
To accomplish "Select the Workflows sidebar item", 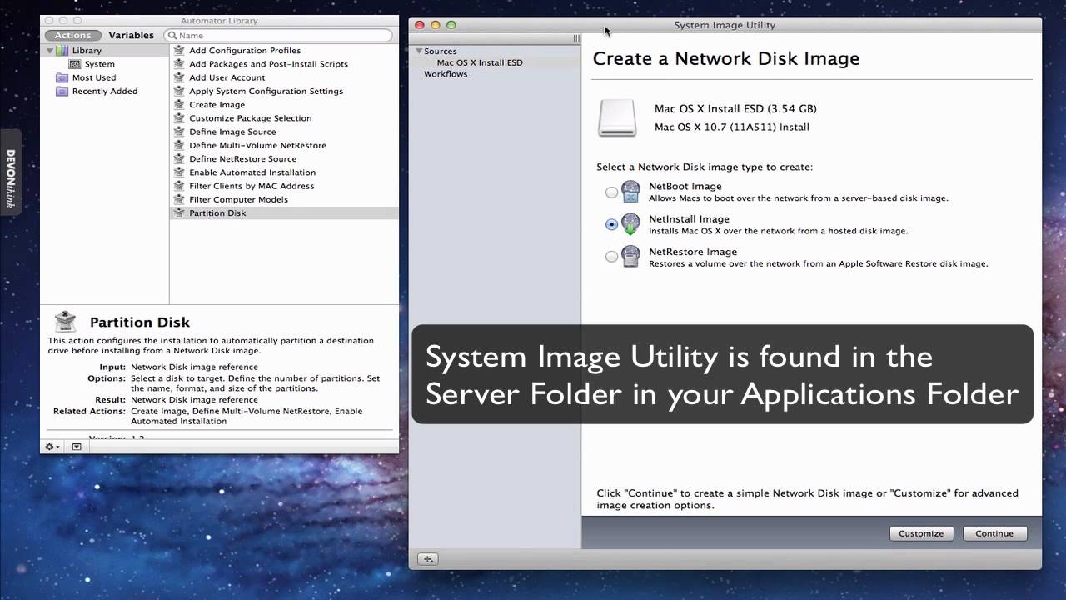I will 446,74.
